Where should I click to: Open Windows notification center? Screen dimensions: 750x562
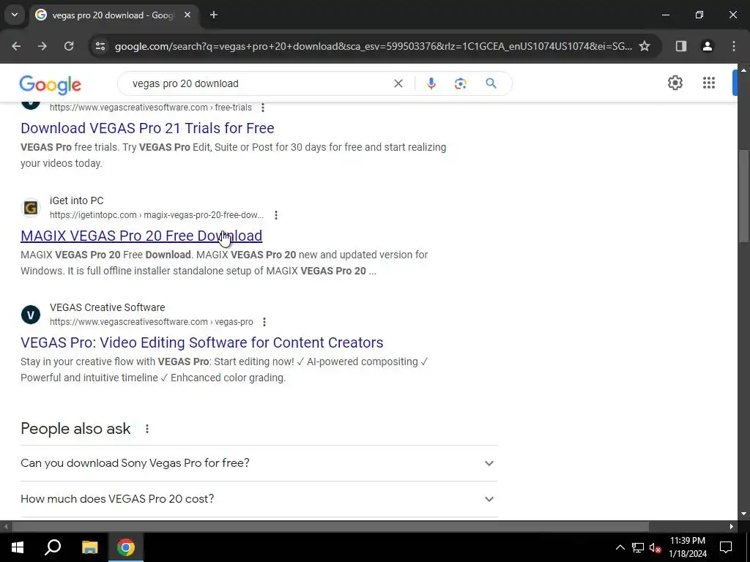click(x=726, y=547)
